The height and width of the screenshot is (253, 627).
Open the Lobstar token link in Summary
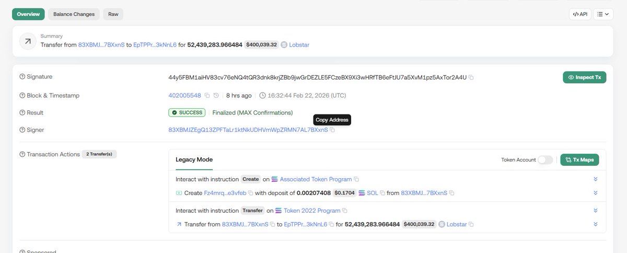tap(299, 45)
